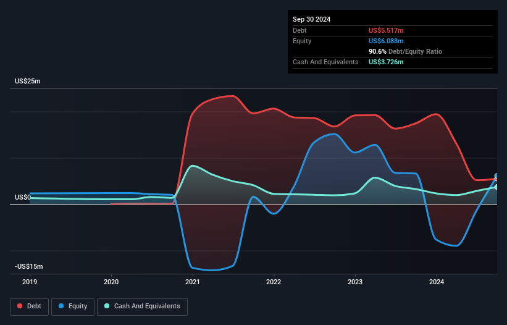The width and height of the screenshot is (507, 325).
Task: Toggle the Equity series legend button
Action: (x=73, y=306)
